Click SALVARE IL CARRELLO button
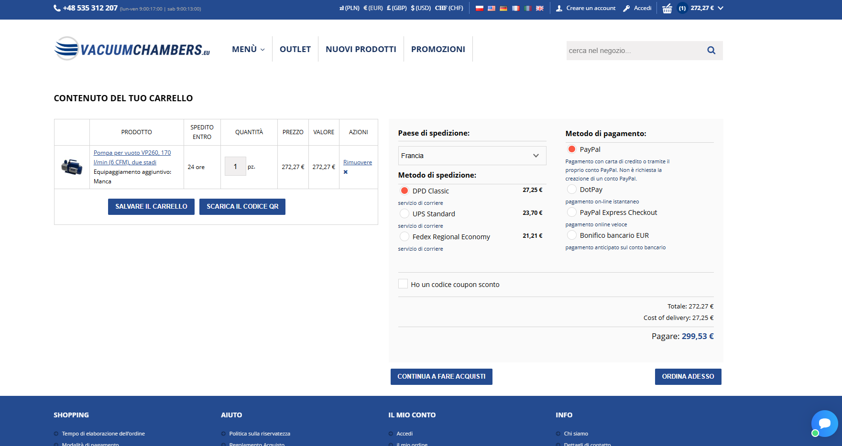Image resolution: width=842 pixels, height=446 pixels. point(151,206)
